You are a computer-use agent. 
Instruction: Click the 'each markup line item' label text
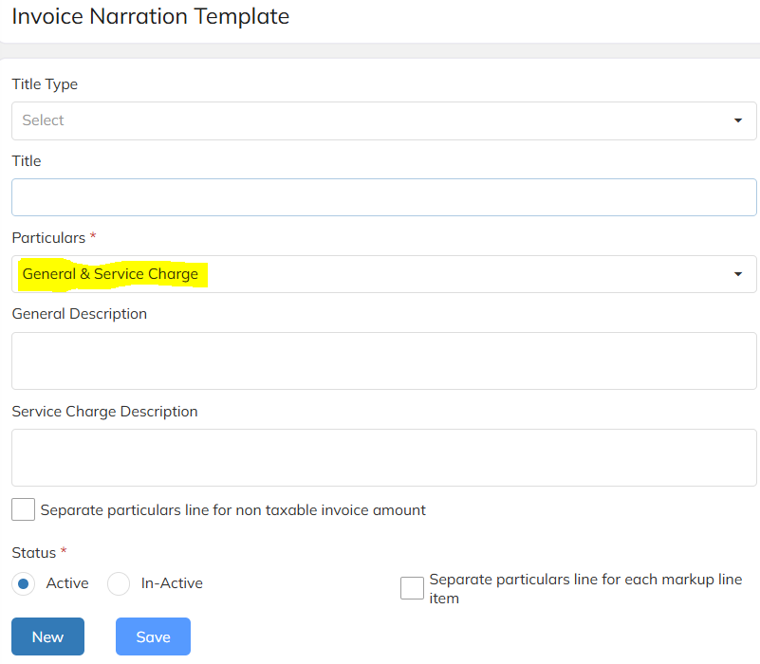point(585,589)
